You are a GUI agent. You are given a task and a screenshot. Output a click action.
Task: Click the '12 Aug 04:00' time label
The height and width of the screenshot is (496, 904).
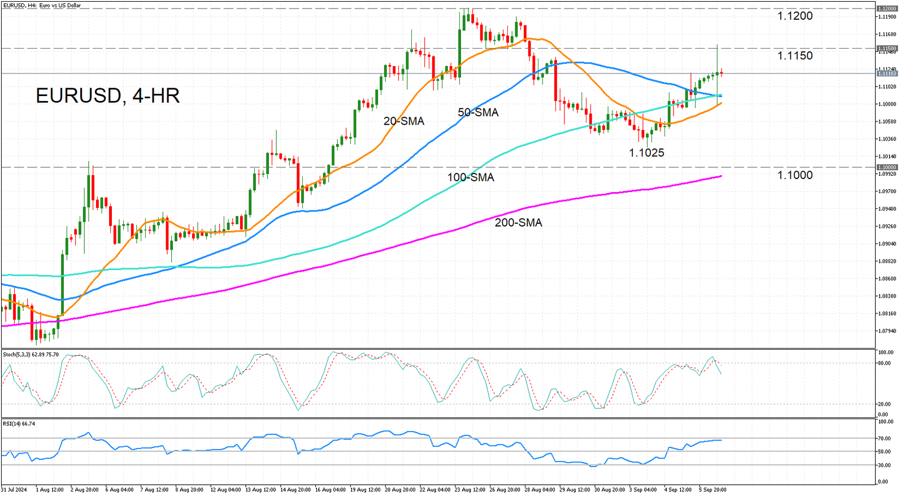pos(225,490)
